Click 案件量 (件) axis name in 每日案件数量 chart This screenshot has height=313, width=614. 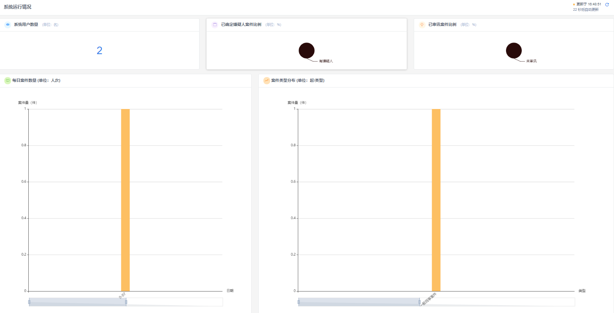28,103
